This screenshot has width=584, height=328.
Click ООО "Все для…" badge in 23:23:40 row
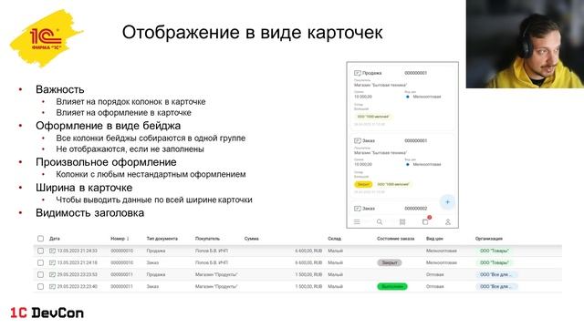(496, 287)
